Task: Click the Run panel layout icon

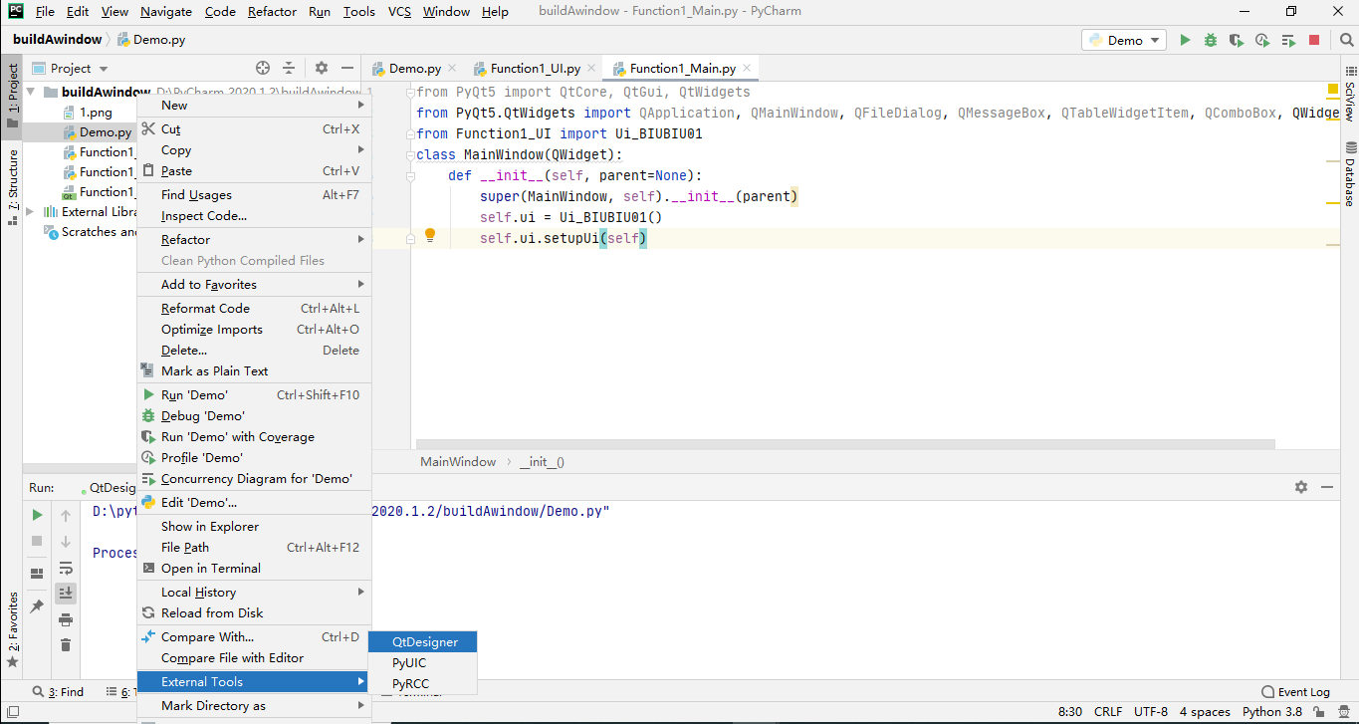Action: click(x=37, y=573)
